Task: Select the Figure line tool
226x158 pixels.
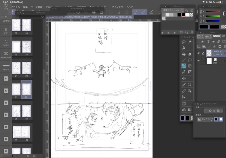Action: [184, 60]
